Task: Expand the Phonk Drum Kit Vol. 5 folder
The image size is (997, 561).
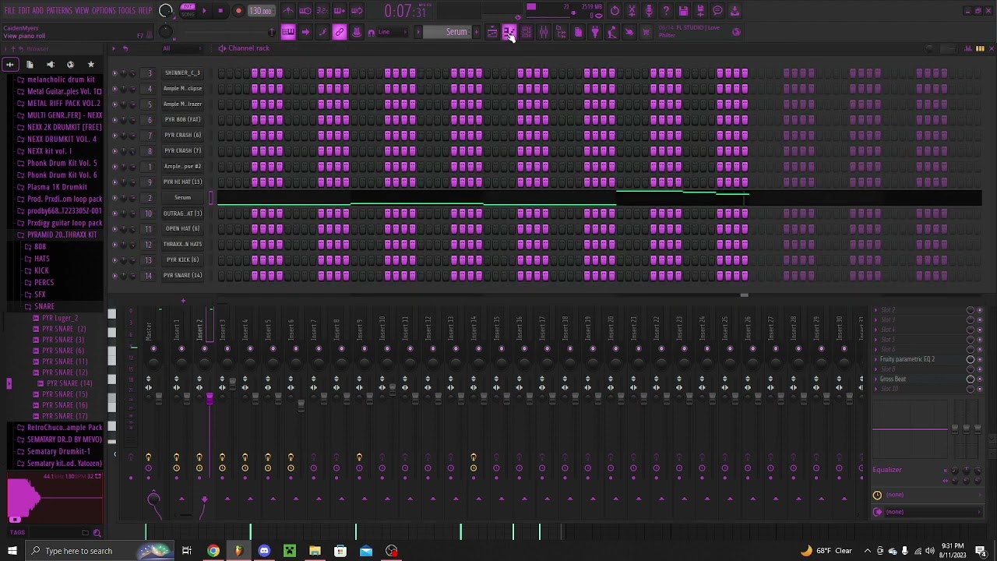Action: [x=62, y=163]
